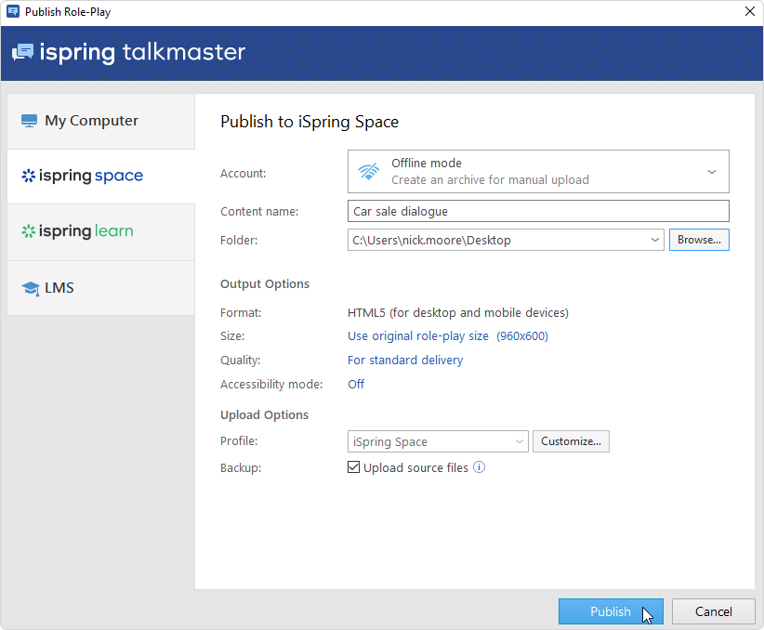The image size is (764, 630).
Task: Click the iSpring Space snowflake logo icon
Action: pos(29,176)
